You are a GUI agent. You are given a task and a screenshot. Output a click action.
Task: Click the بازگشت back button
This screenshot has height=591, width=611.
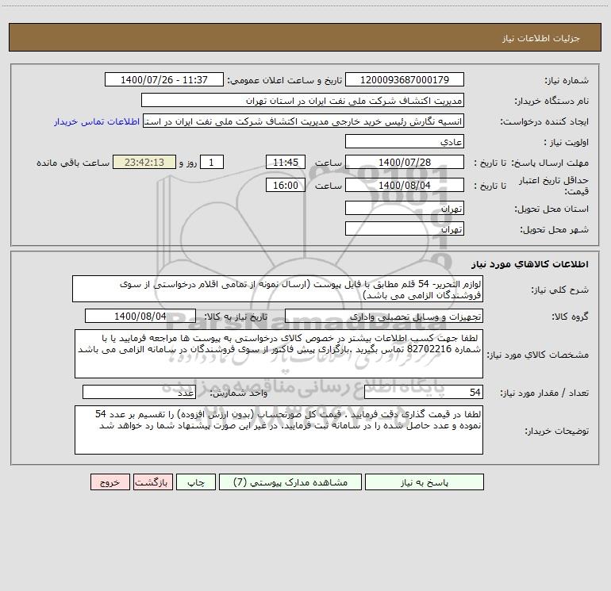point(152,482)
